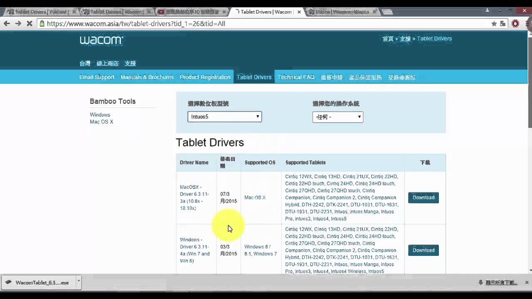
Task: Close the Intuos | Wacom tab
Action: coord(374,12)
